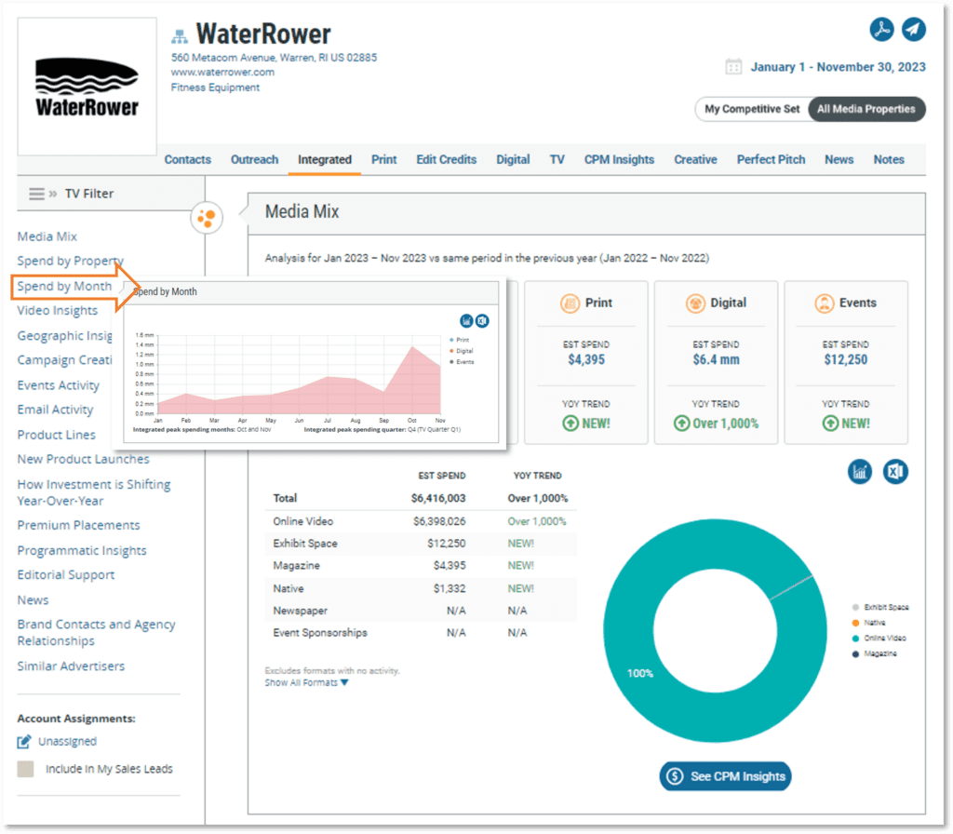Toggle Magazine in the donut legend

tap(875, 654)
